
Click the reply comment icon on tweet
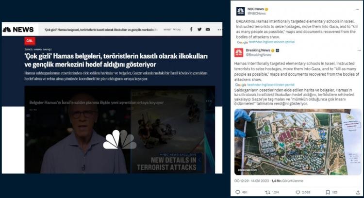pos(238,192)
